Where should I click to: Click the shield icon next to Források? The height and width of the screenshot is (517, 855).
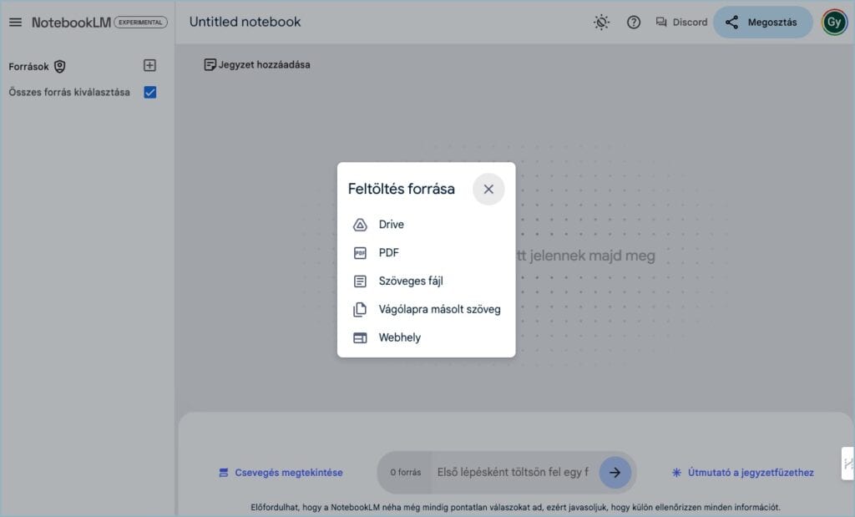[60, 67]
